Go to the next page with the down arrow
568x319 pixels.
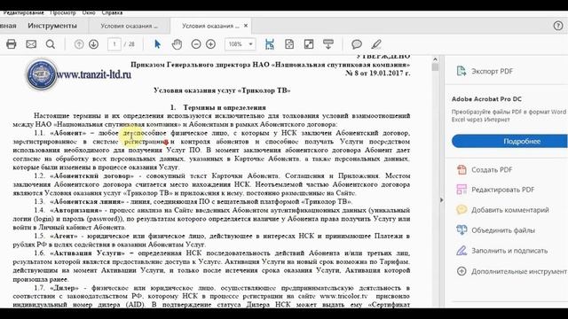[93, 44]
